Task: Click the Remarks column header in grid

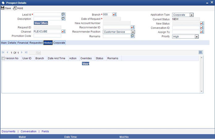Action: tap(113, 58)
